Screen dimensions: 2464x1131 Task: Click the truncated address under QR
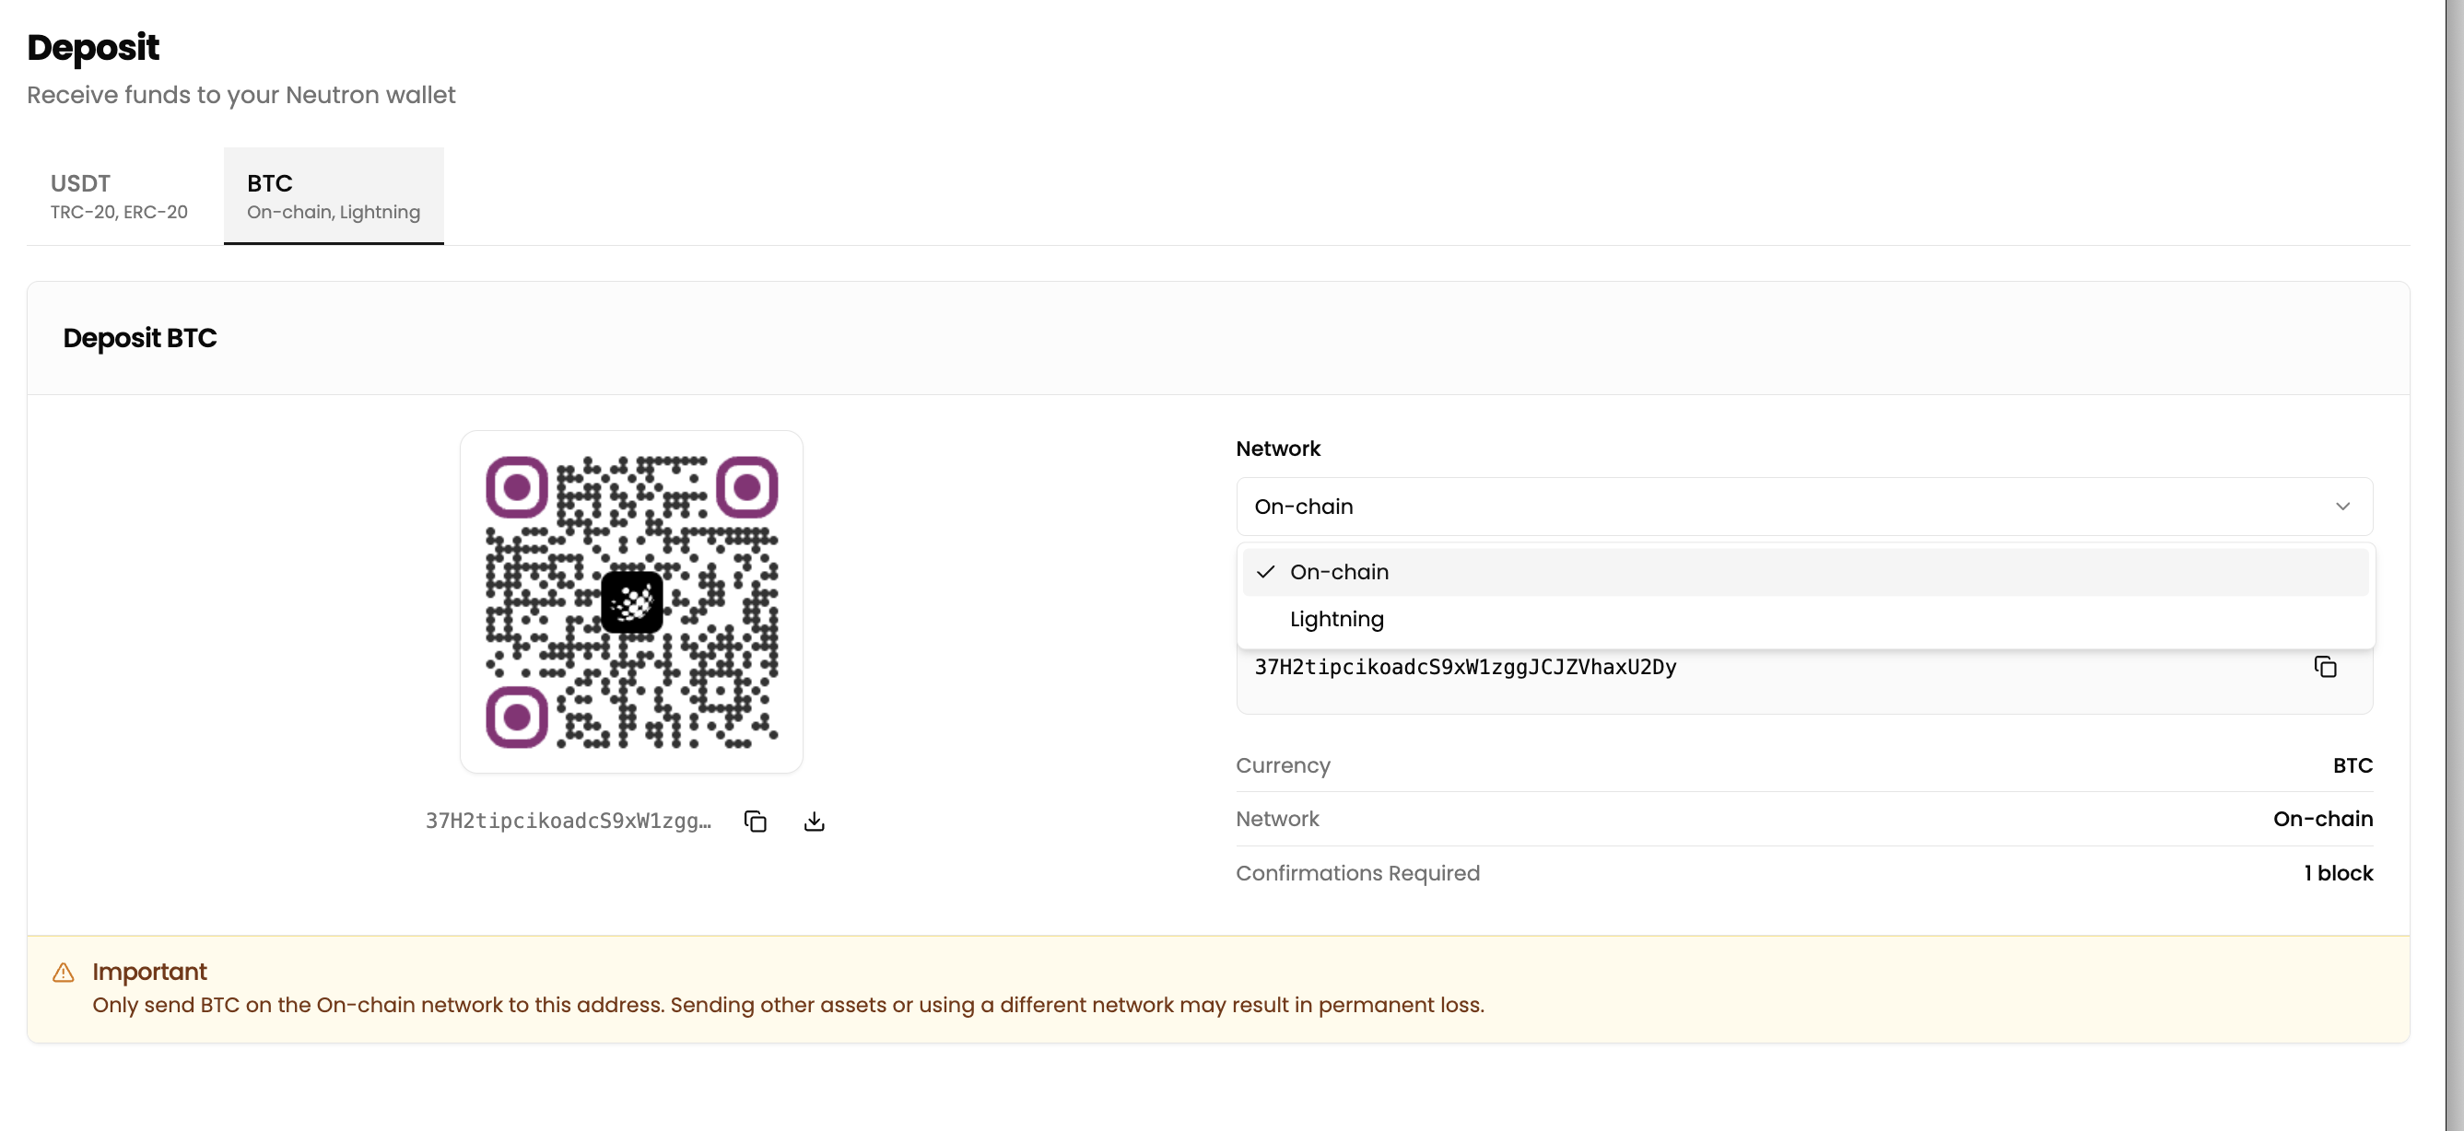coord(569,822)
